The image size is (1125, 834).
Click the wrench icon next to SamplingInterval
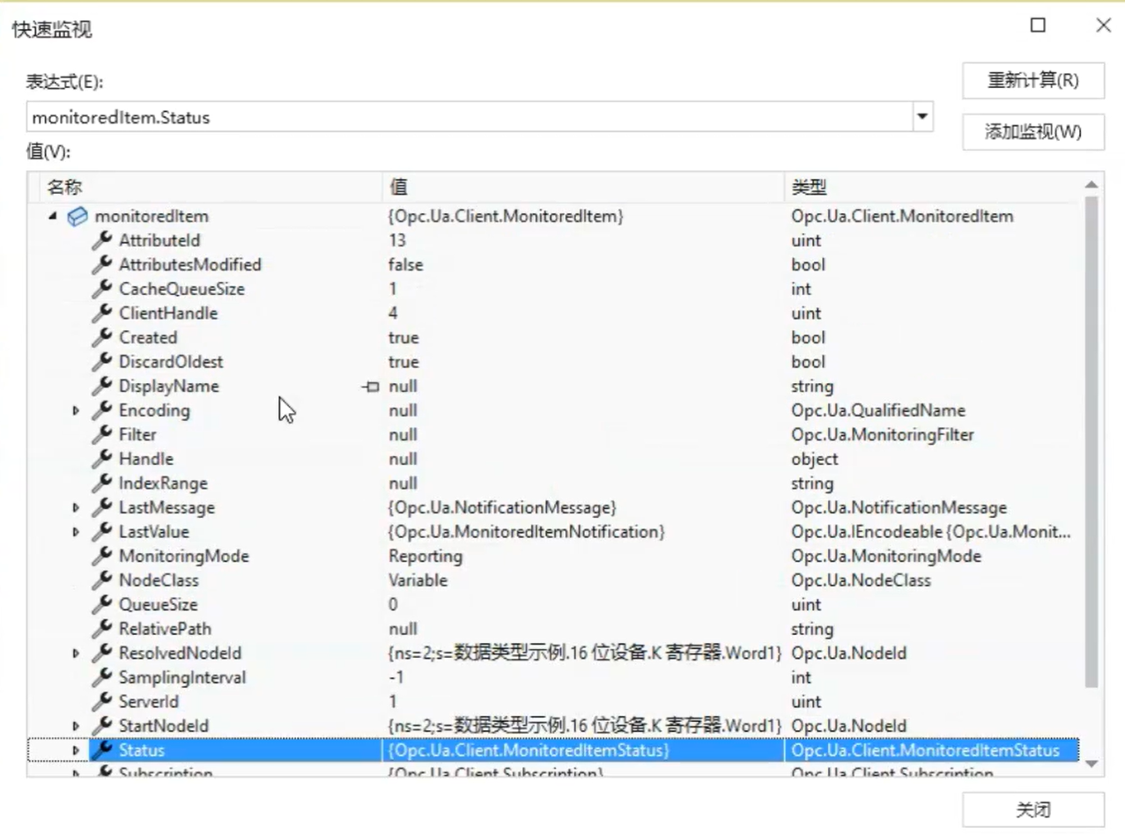click(102, 677)
